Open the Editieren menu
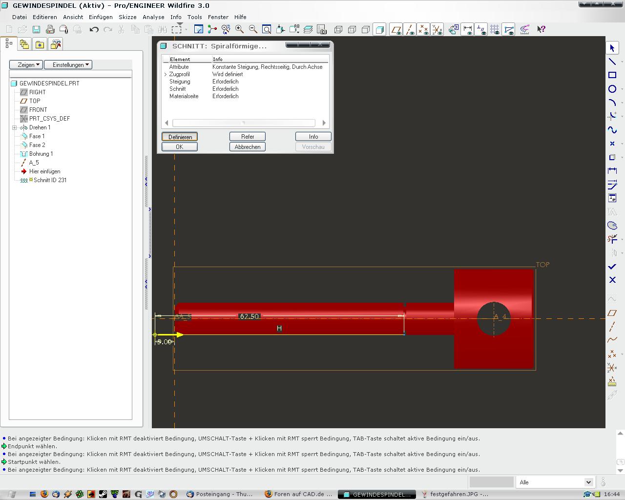Image resolution: width=625 pixels, height=500 pixels. point(44,17)
